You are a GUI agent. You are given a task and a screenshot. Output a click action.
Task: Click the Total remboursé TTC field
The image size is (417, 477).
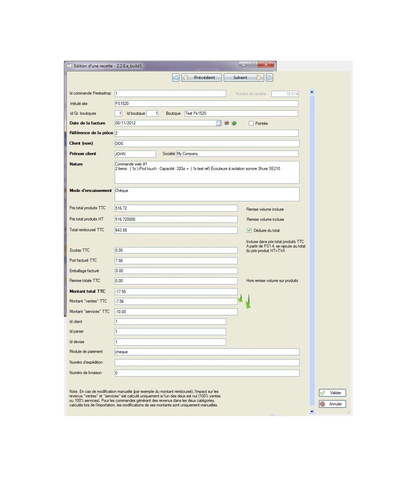coord(176,230)
